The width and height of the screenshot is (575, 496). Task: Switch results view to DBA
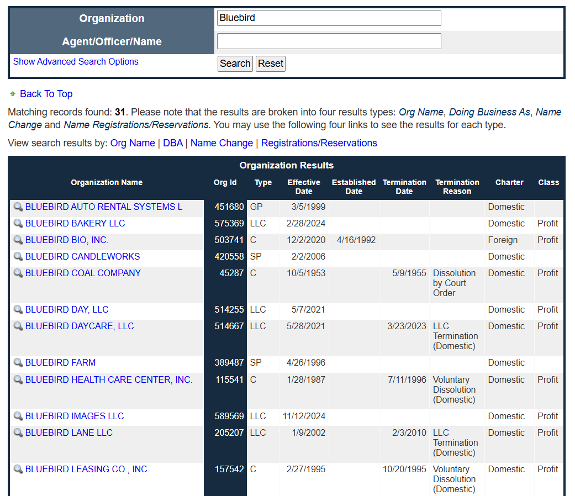172,143
